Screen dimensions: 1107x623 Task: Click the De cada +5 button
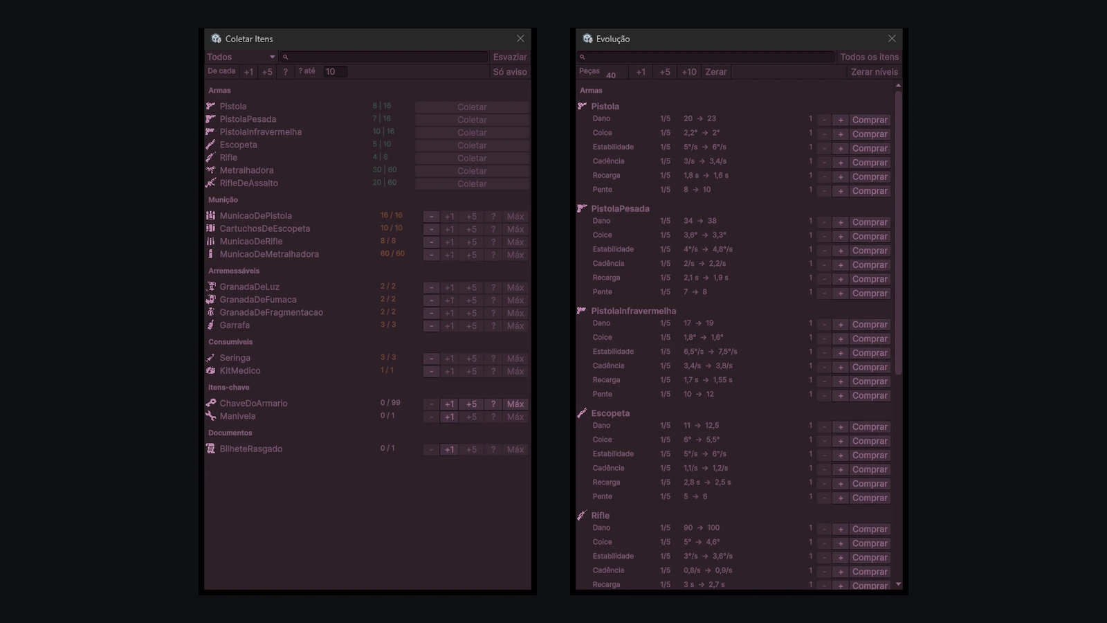pyautogui.click(x=267, y=72)
